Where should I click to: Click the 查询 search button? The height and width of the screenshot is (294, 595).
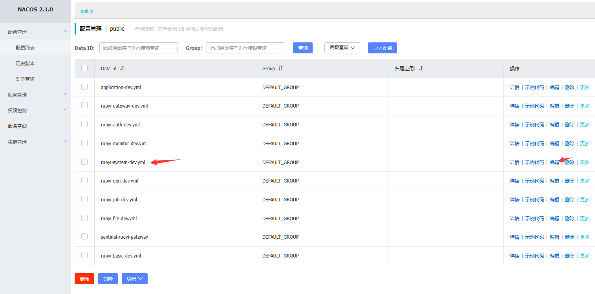coord(303,48)
